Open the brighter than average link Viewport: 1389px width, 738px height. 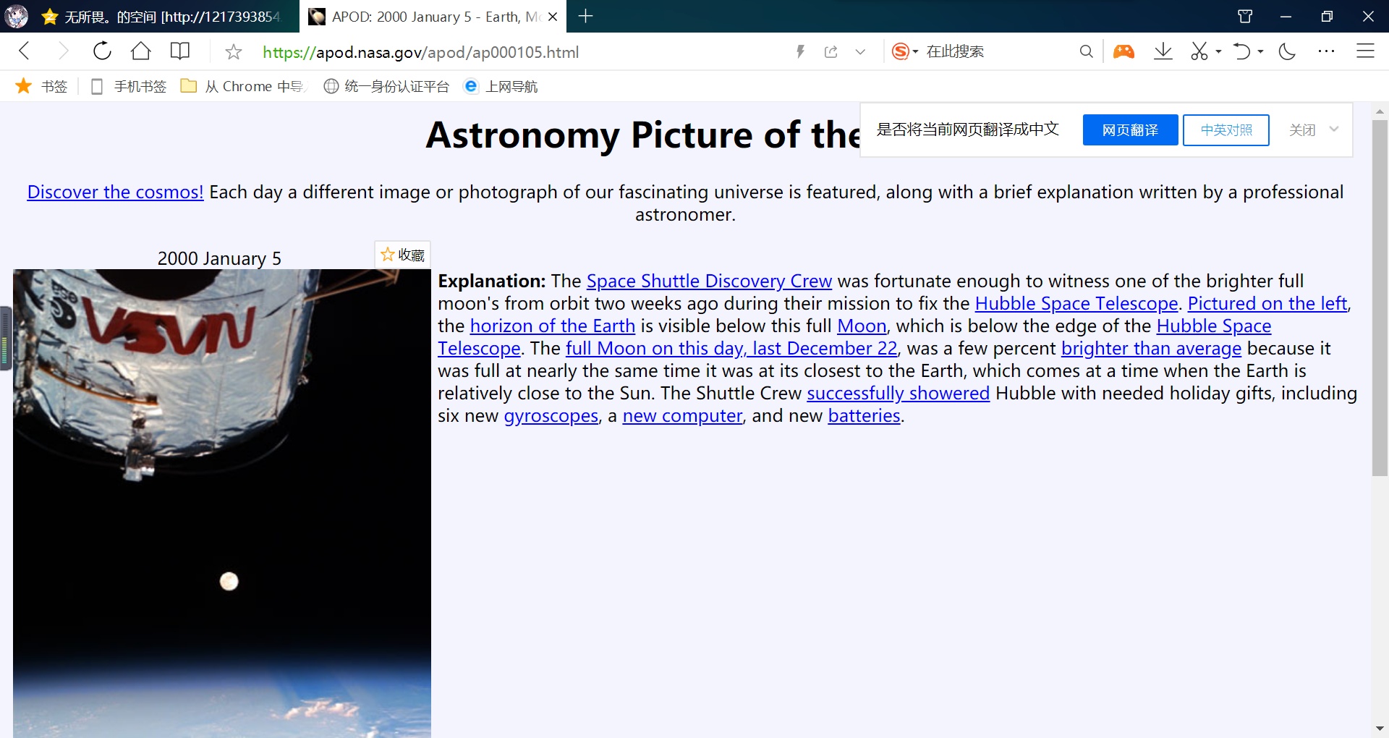tap(1151, 348)
